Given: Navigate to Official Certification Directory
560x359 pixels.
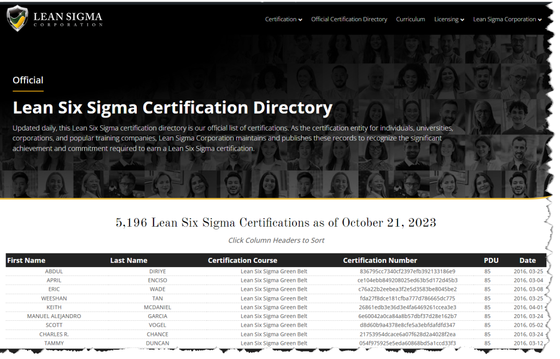Looking at the screenshot, I should click(x=349, y=19).
